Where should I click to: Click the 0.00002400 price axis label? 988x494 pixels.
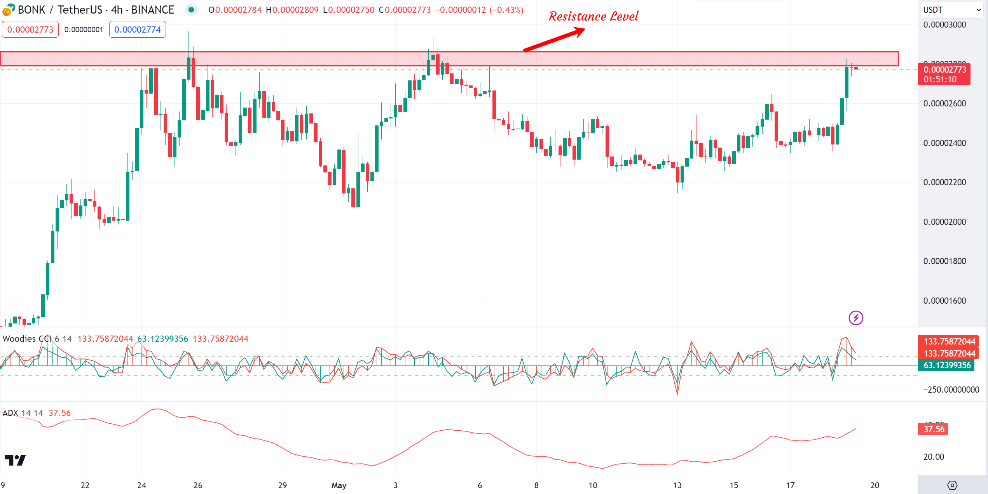click(944, 143)
